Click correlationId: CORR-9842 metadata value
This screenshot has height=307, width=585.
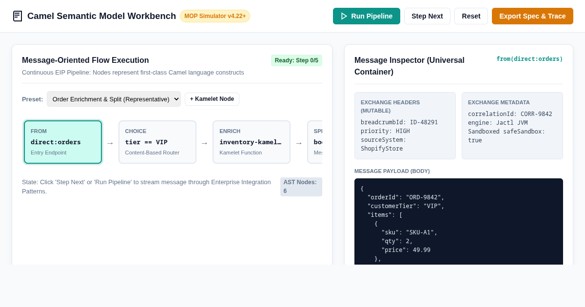pos(510,114)
